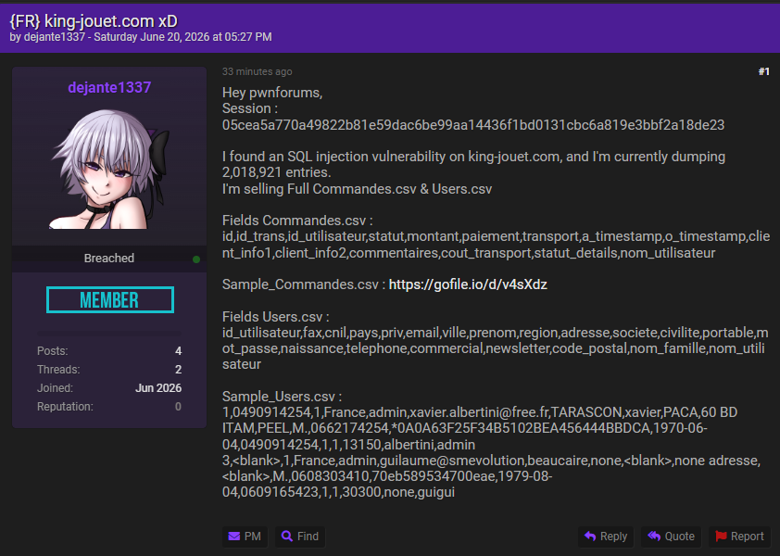Click the 'Sample_Users.csv :' heading

[282, 397]
